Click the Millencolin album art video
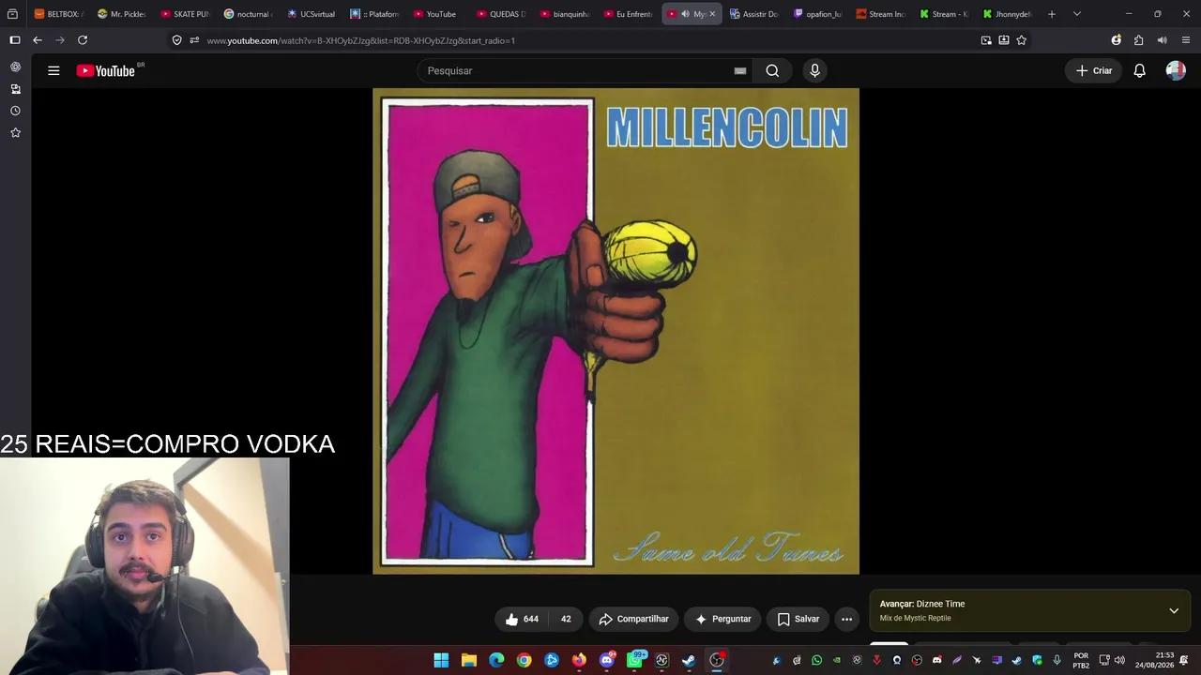This screenshot has width=1201, height=675. (x=616, y=331)
